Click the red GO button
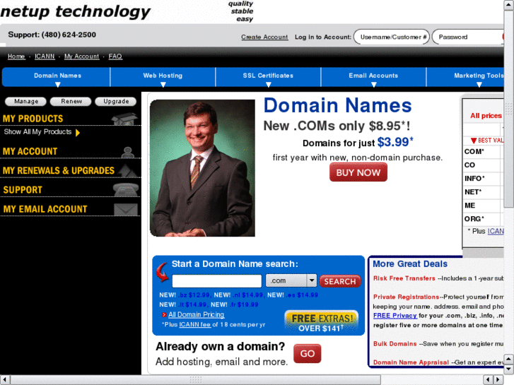The image size is (514, 385). [307, 353]
